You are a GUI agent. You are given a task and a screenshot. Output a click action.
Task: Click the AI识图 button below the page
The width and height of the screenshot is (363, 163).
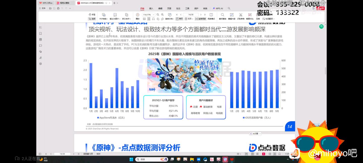click(255, 134)
